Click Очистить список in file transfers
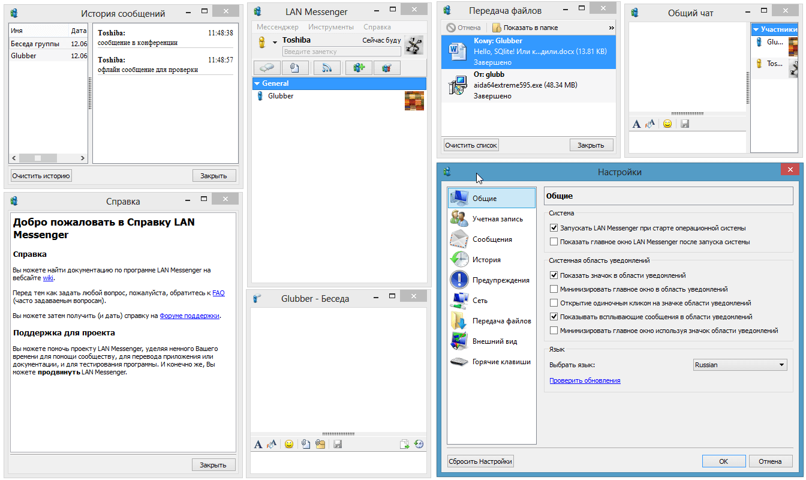The width and height of the screenshot is (806, 480). [x=471, y=145]
